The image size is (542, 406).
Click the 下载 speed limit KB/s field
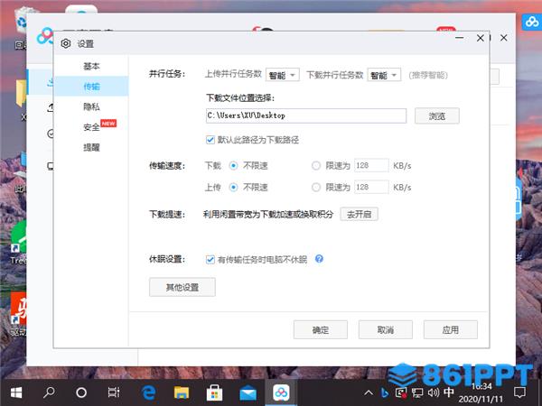tap(371, 165)
